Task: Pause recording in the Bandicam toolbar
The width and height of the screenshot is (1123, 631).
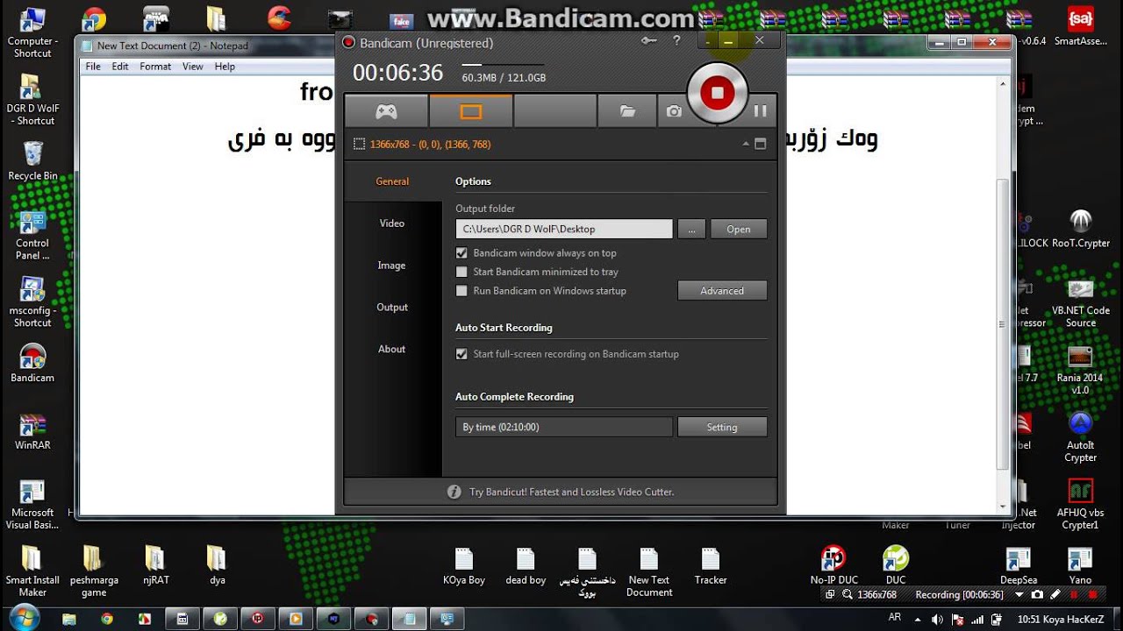Action: coord(760,111)
